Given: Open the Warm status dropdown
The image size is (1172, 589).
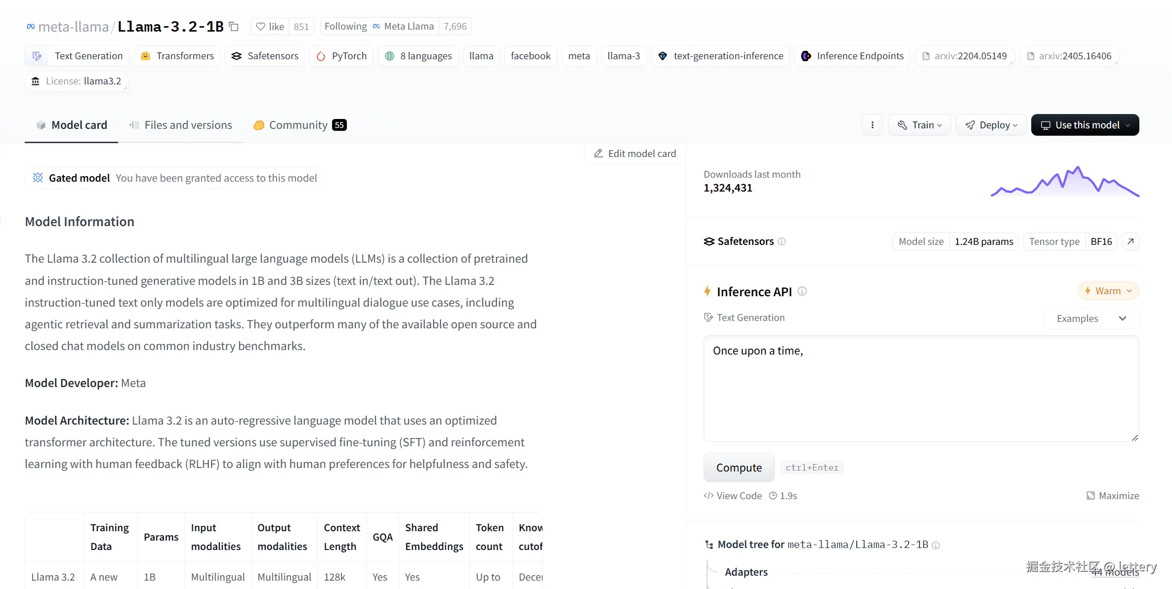Looking at the screenshot, I should [1108, 291].
